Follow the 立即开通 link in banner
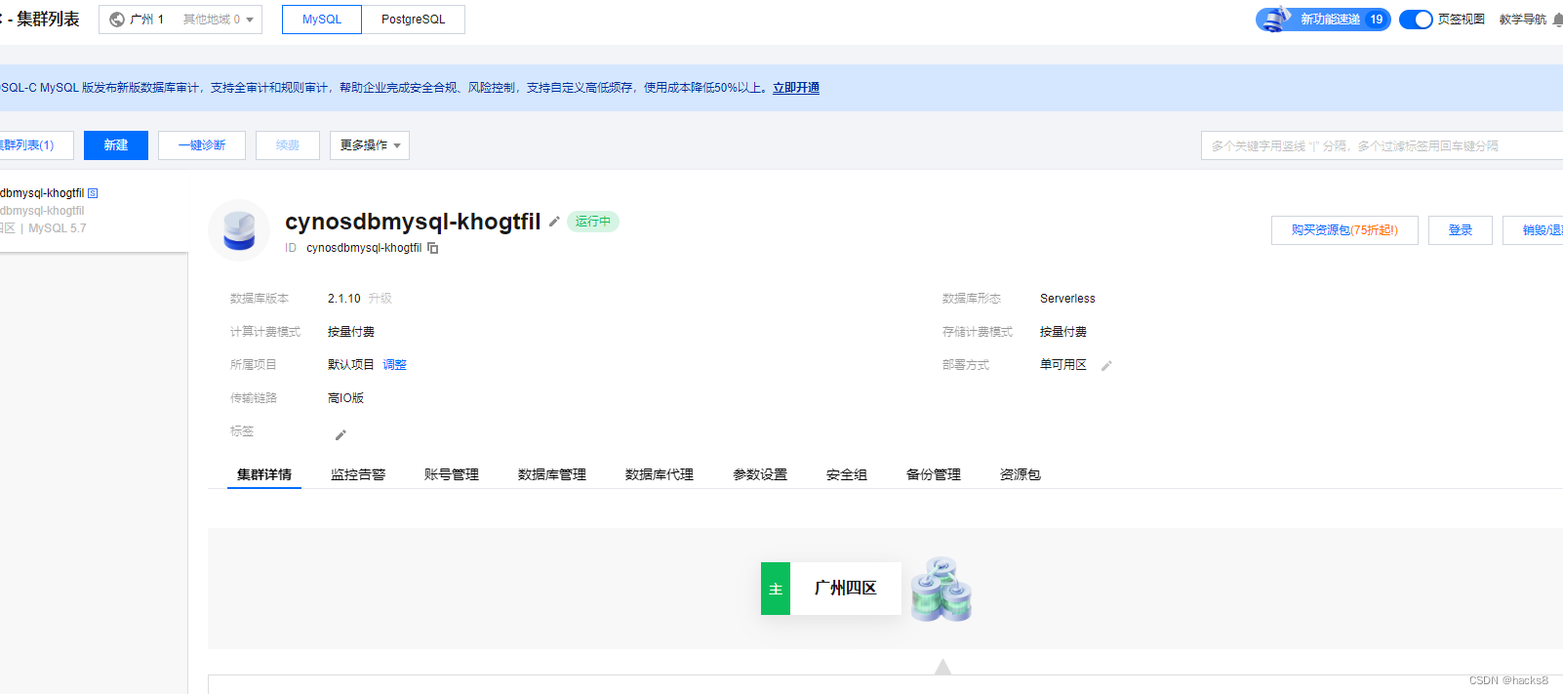 coord(796,88)
